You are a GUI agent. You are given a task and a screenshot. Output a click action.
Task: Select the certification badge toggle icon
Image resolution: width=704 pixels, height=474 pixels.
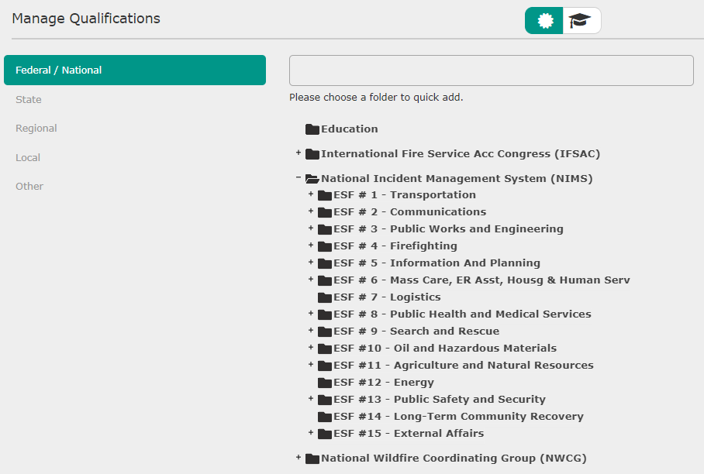[544, 21]
